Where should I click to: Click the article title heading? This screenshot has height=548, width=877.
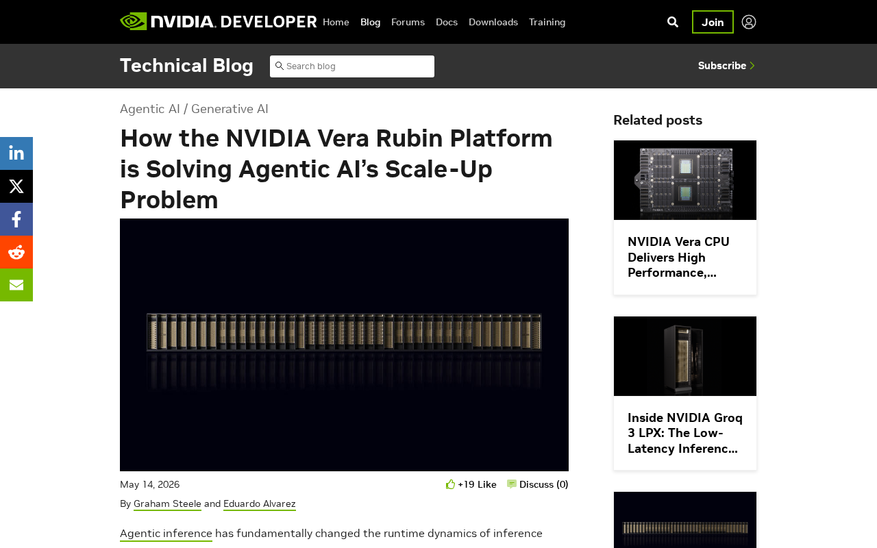coord(336,169)
